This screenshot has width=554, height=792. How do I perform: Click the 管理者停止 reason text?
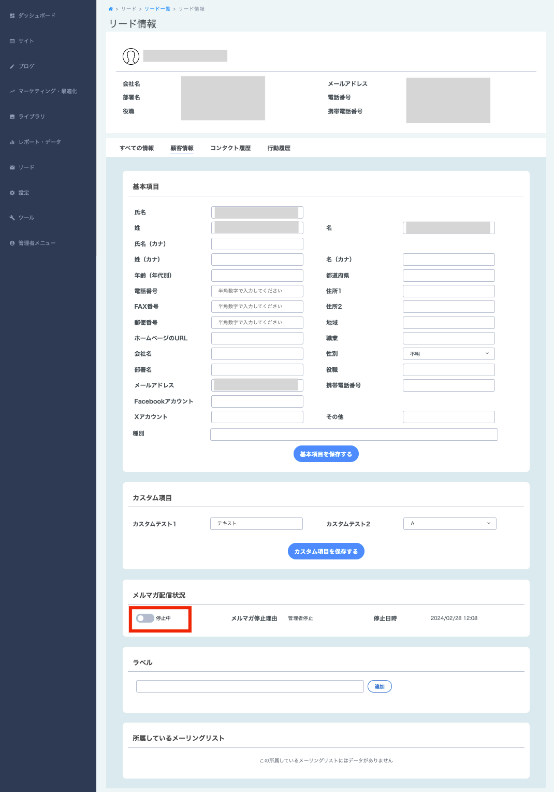click(x=300, y=618)
